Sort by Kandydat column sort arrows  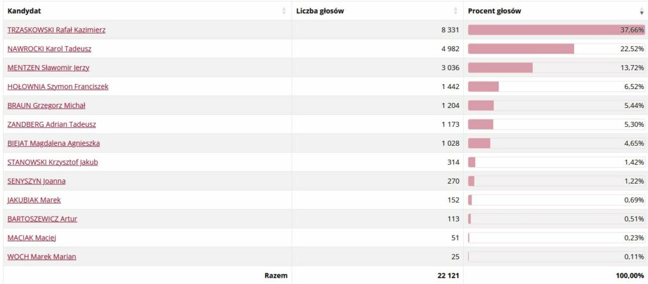click(284, 11)
